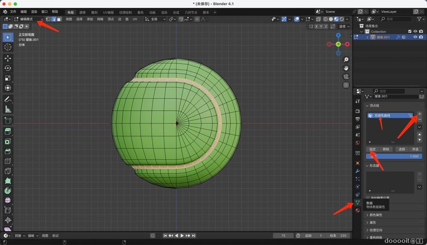Switch to the UV编辑 workspace tab
The width and height of the screenshot is (427, 245).
pos(108,12)
